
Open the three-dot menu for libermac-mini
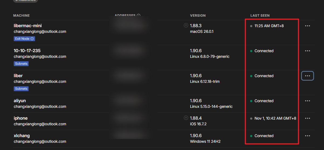[x=307, y=26]
